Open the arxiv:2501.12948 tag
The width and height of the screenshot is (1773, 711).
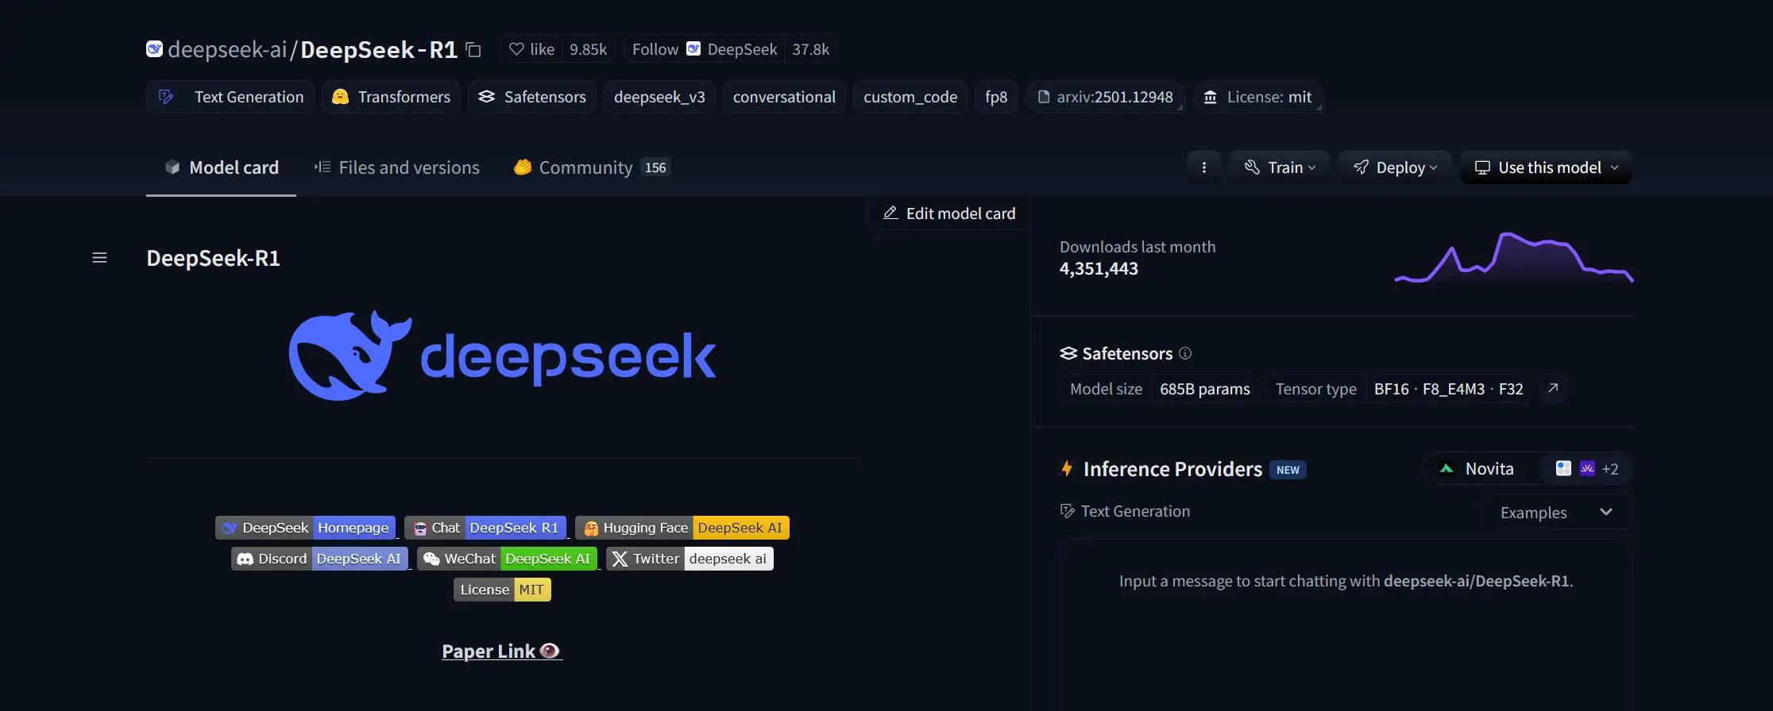[x=1106, y=97]
